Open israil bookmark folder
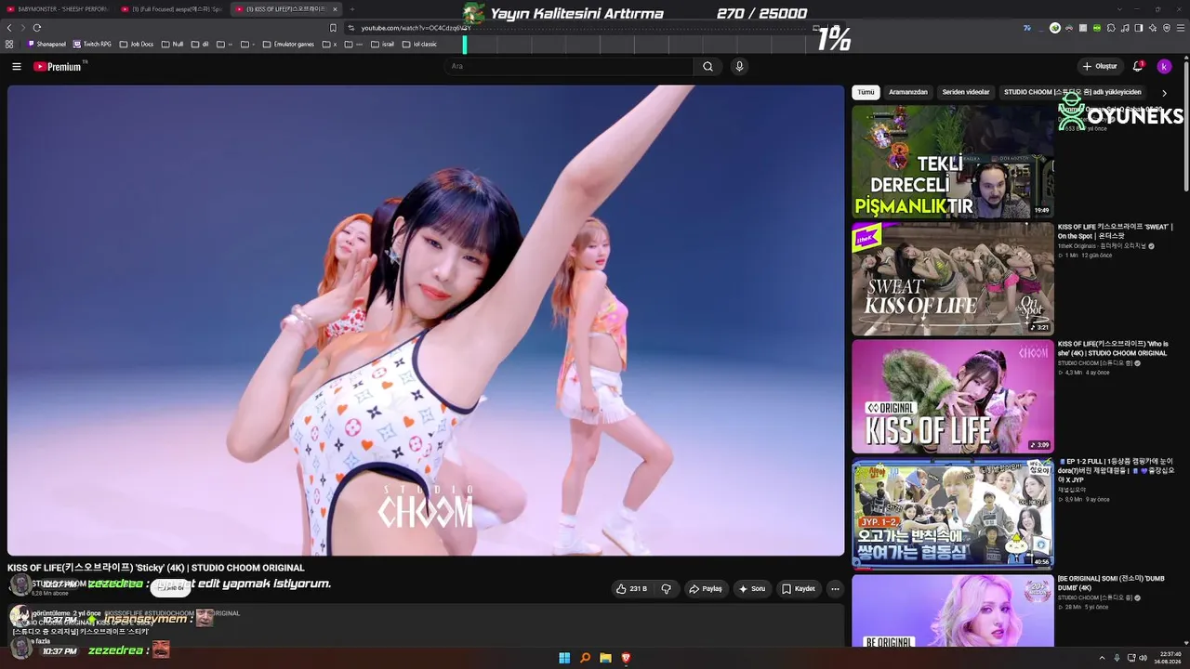1190x669 pixels. point(382,44)
